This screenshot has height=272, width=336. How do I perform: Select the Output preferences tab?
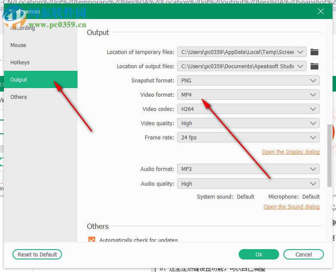(41, 79)
